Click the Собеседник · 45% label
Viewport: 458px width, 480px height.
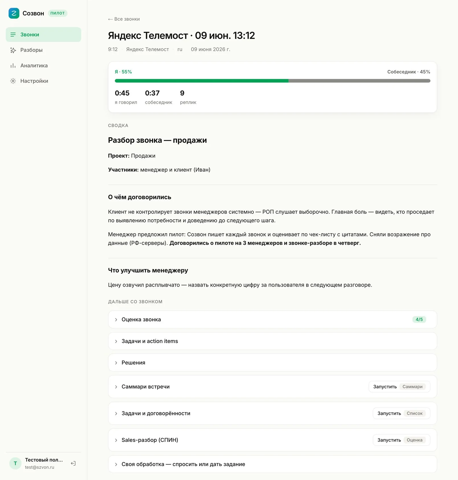[409, 72]
